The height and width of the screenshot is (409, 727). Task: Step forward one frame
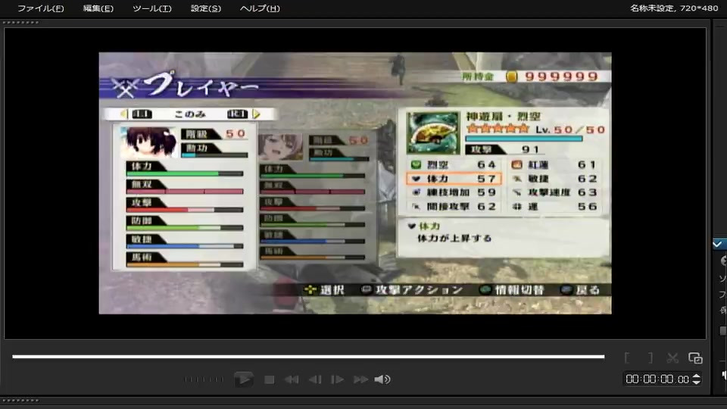coord(337,379)
